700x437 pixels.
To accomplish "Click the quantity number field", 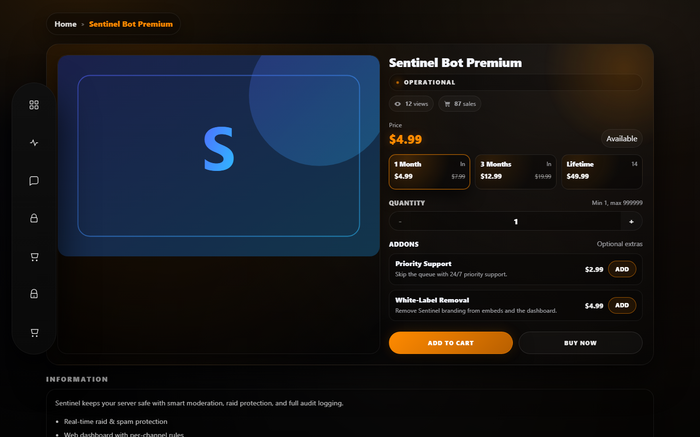I will (x=516, y=221).
